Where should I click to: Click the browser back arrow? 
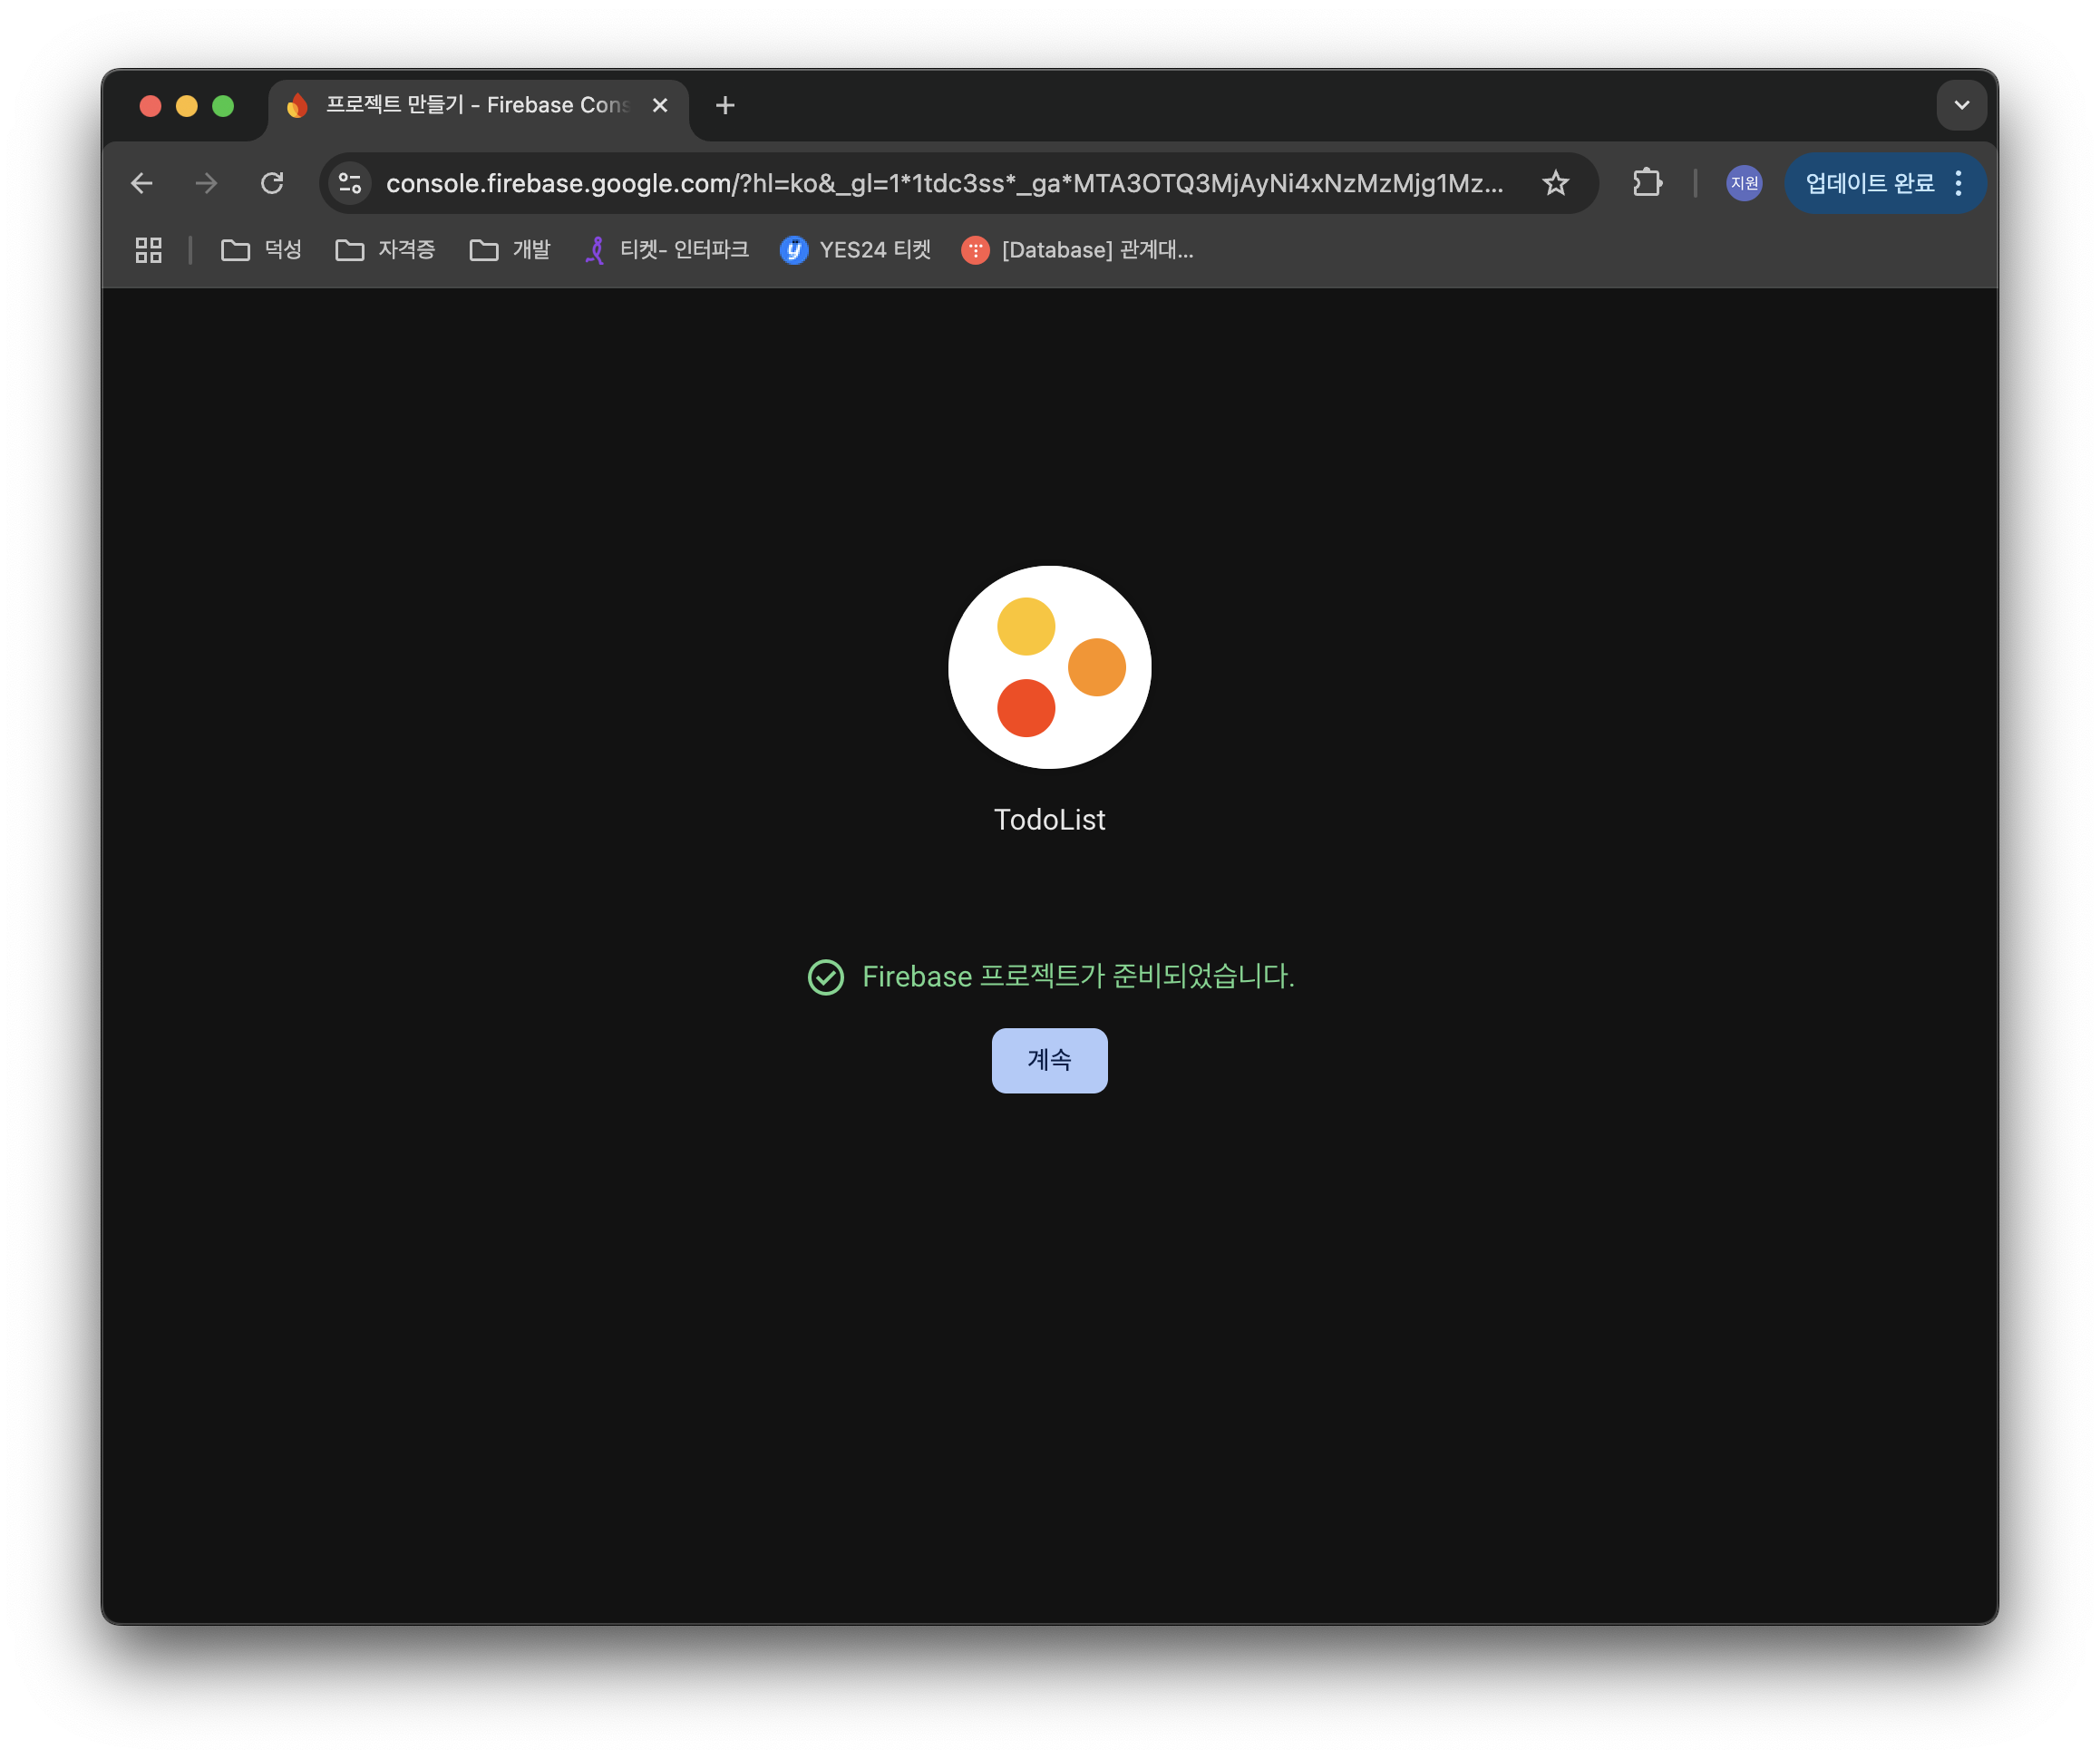[x=142, y=183]
